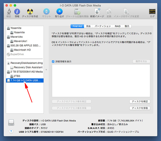This screenshot has width=161, height=141.
Task: Click inside the First Aid log text area
Action: (101, 81)
